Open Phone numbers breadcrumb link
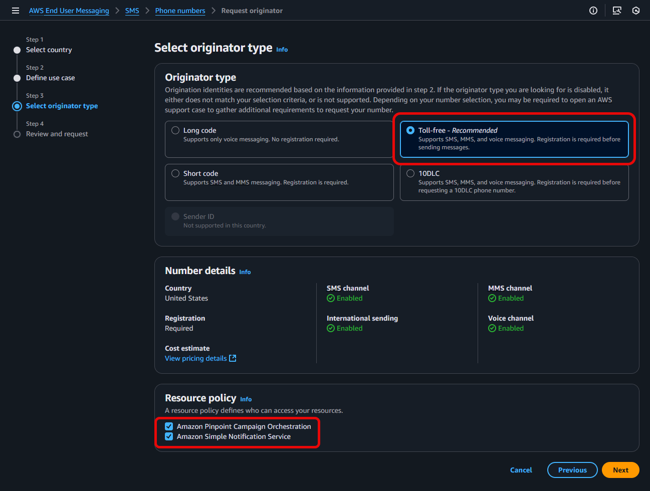The width and height of the screenshot is (650, 491). [180, 11]
